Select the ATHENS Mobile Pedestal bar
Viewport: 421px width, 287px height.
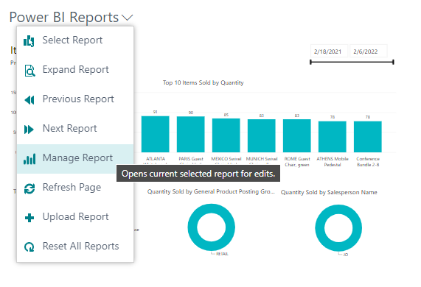(333, 137)
